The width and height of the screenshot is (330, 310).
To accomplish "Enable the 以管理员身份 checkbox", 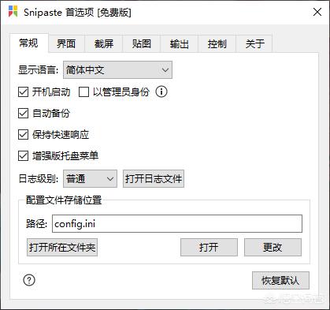I will tap(83, 92).
